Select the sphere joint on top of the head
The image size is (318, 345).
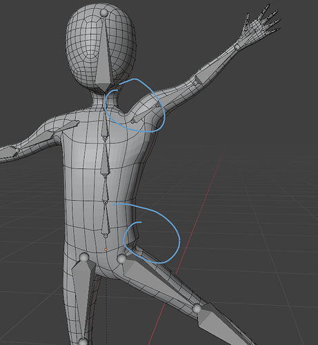coord(104,13)
